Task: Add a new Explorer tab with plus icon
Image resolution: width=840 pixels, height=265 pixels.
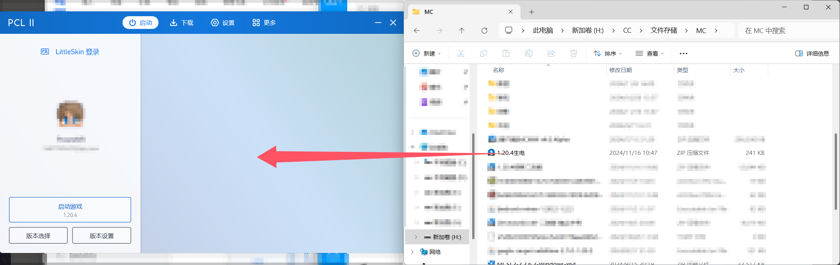Action: (531, 12)
